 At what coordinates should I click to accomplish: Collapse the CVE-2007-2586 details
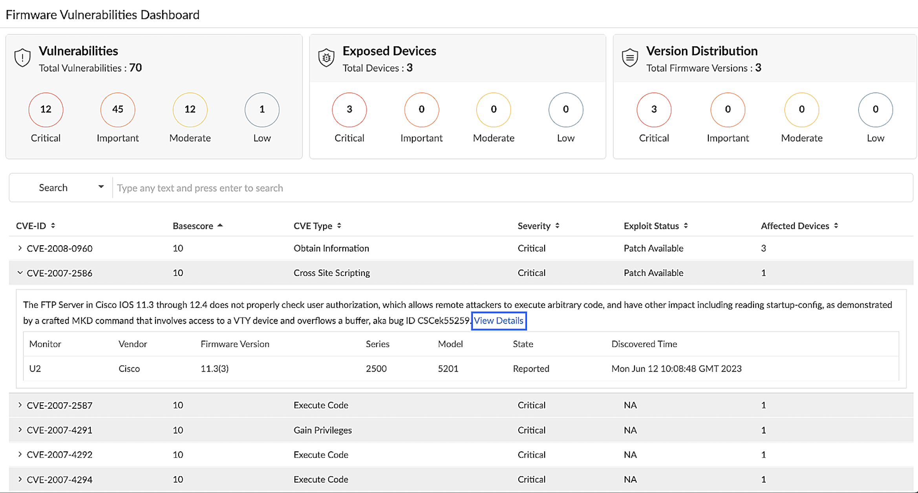coord(20,273)
